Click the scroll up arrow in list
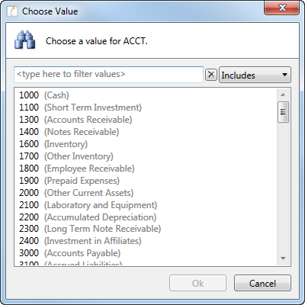 tap(283, 95)
